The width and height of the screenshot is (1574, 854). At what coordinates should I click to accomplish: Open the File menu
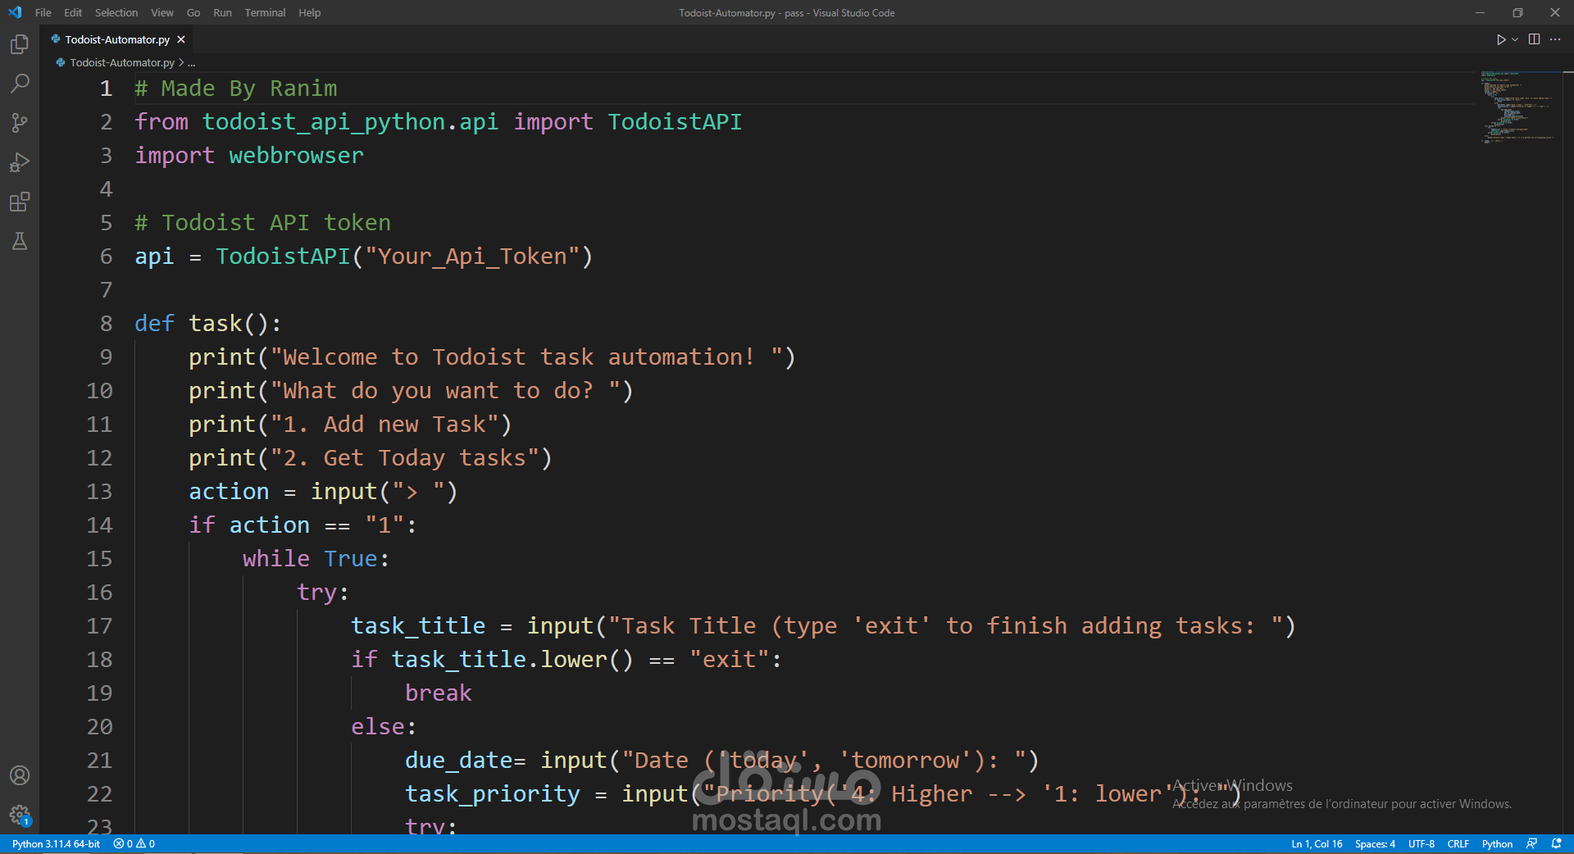tap(43, 12)
